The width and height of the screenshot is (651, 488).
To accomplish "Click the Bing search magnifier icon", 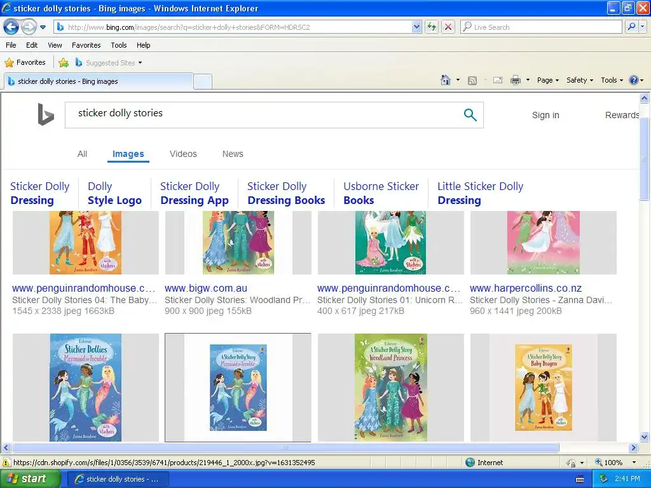I will (x=470, y=114).
